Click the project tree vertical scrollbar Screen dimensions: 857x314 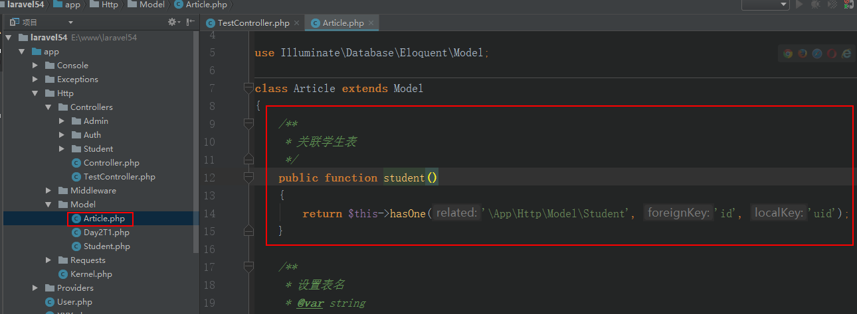point(195,132)
